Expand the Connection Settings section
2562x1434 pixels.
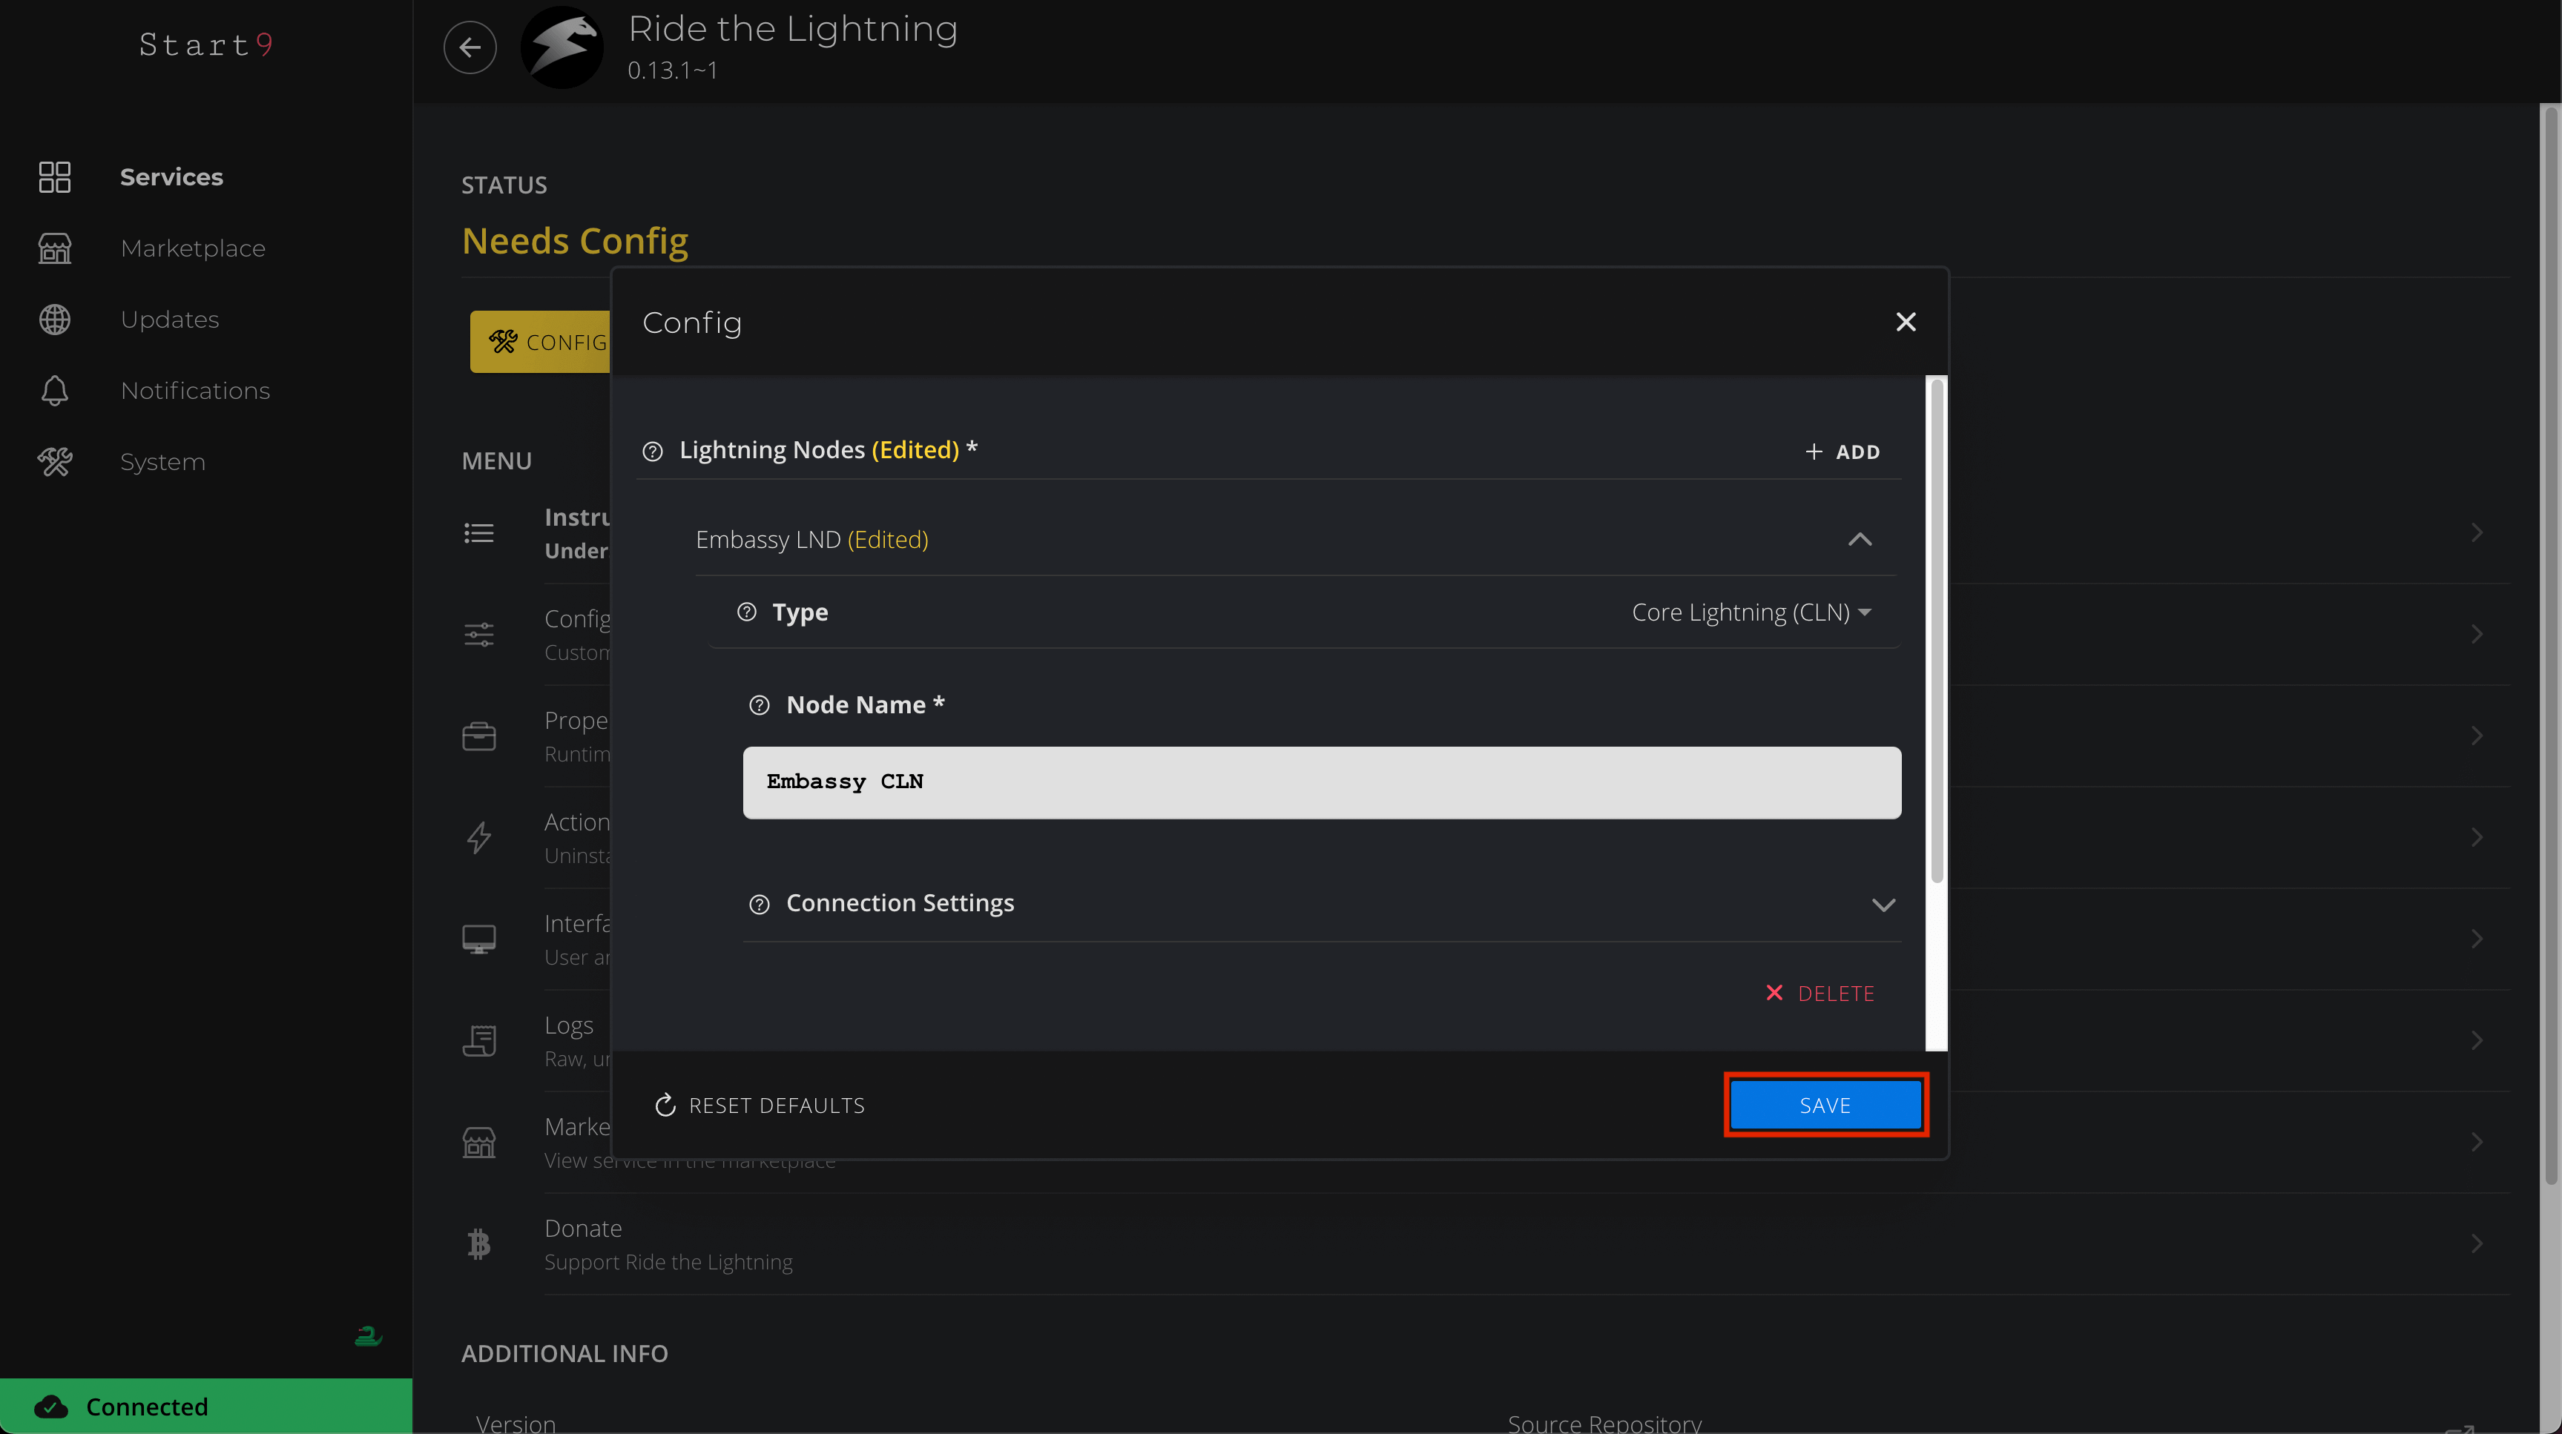pos(1883,904)
